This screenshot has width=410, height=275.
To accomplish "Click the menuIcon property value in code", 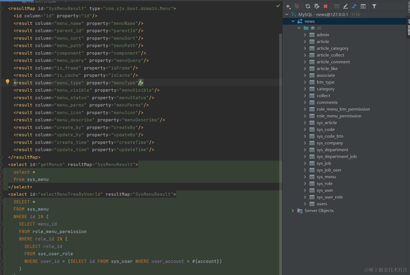I will [126, 113].
